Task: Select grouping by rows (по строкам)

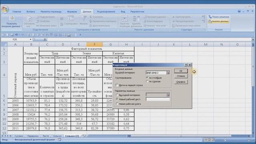Action: click(154, 81)
